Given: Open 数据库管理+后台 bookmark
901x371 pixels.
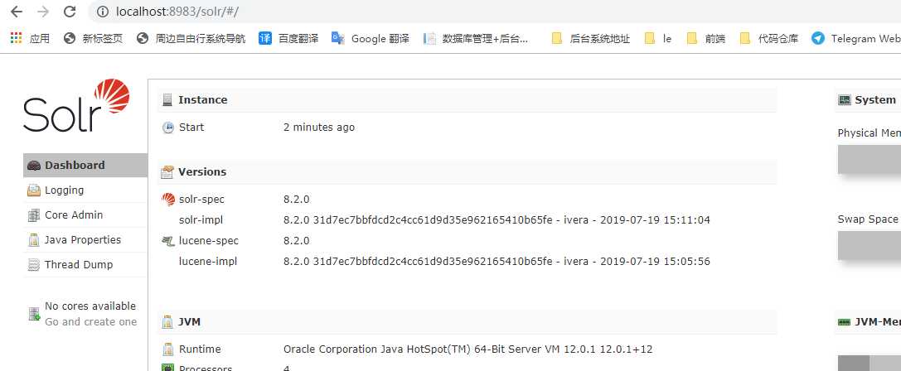Looking at the screenshot, I should point(476,38).
